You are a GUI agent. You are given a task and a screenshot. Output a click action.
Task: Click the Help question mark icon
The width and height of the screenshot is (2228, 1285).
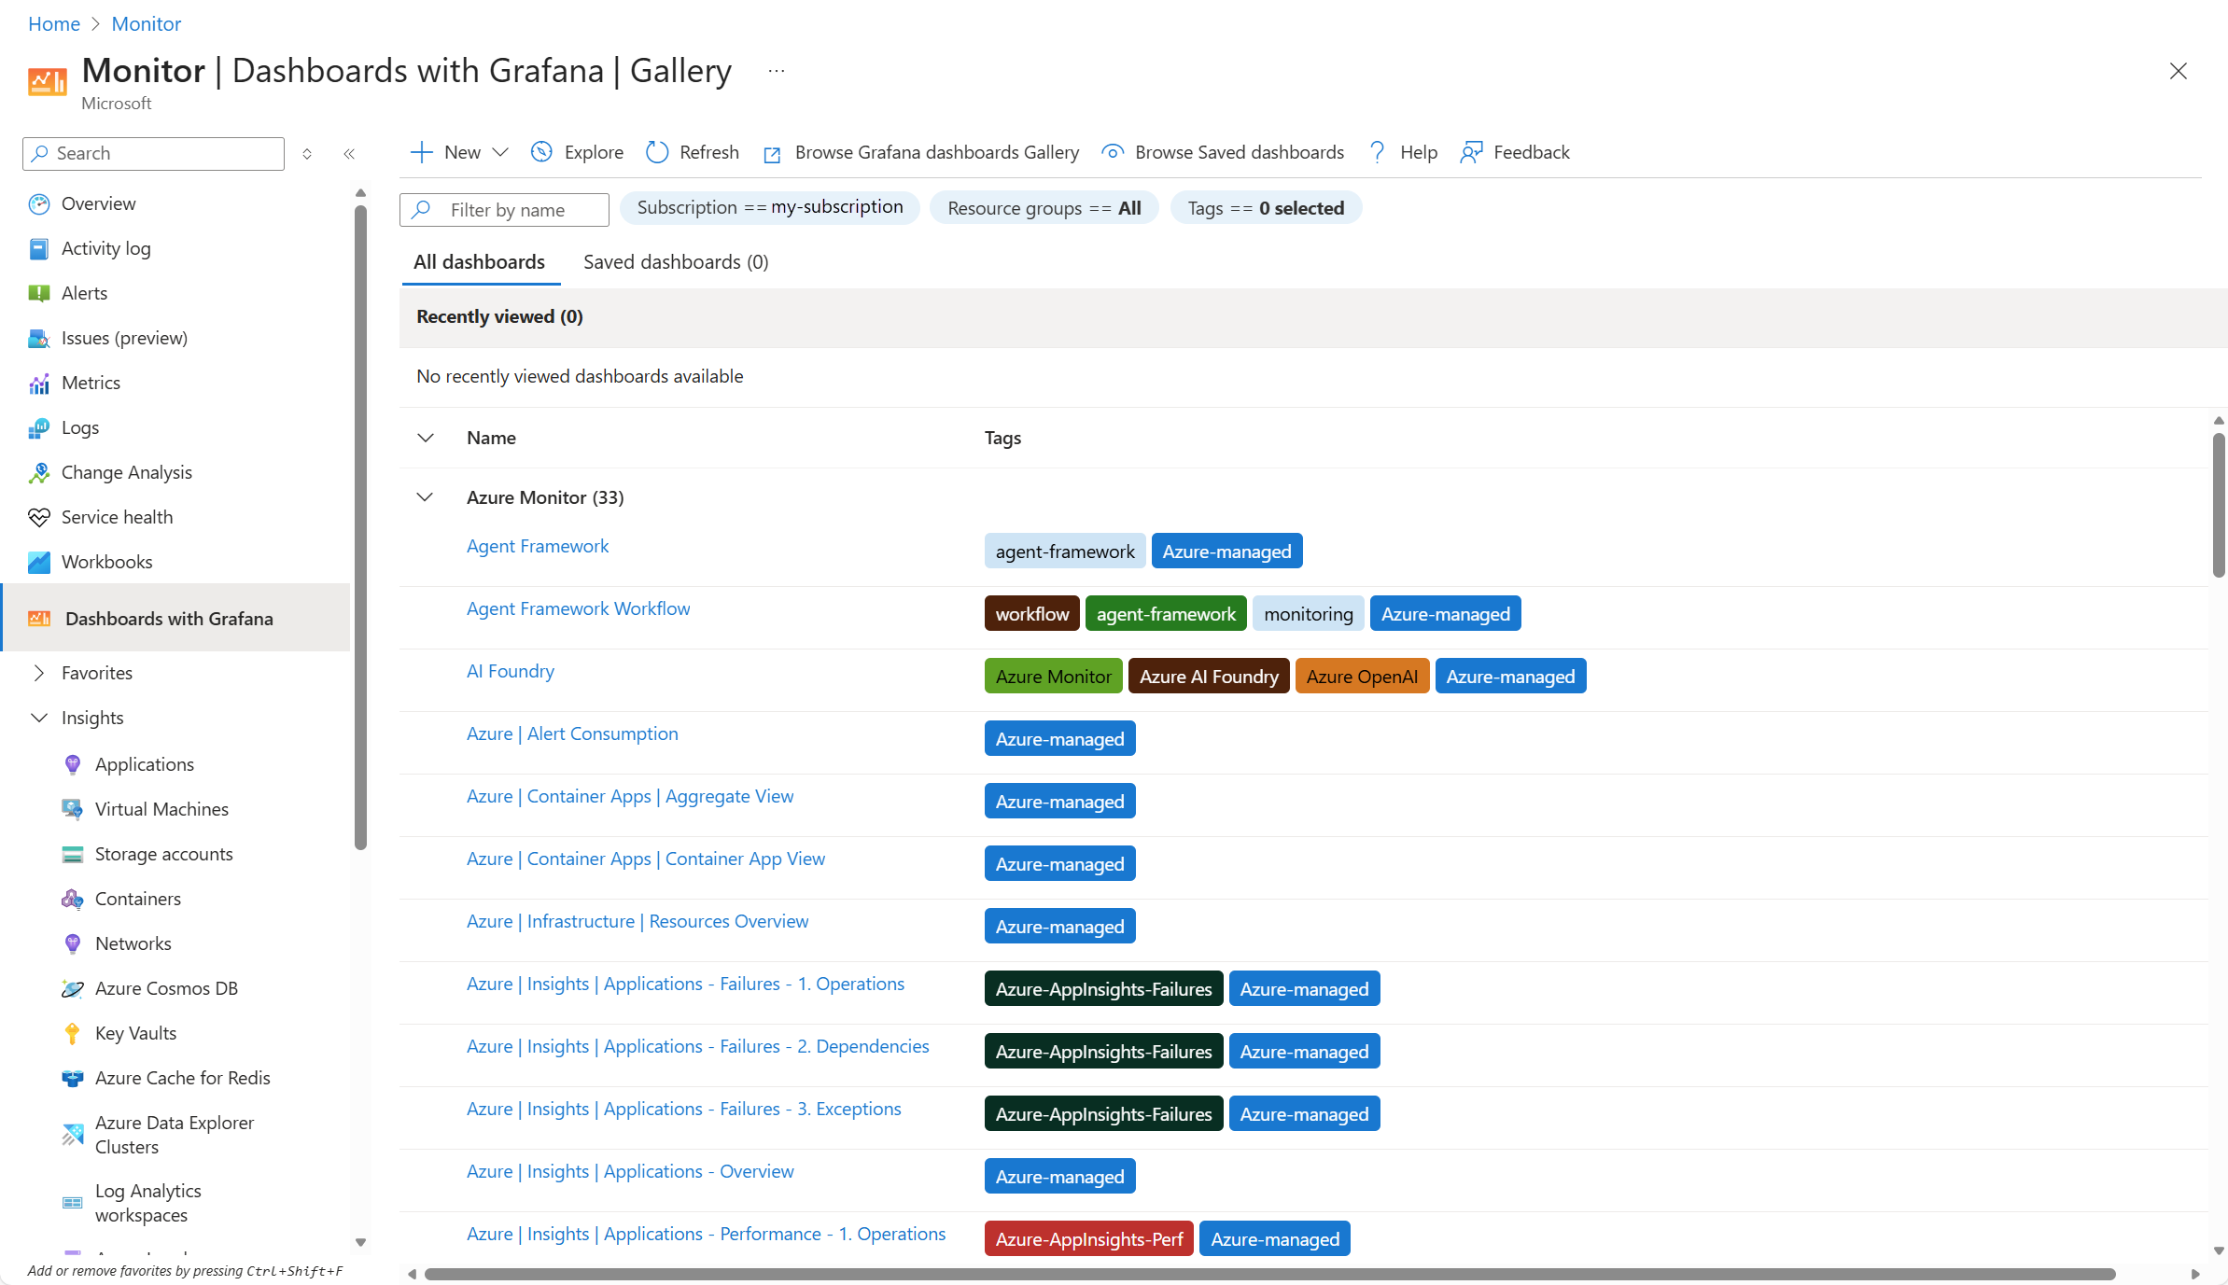coord(1378,152)
